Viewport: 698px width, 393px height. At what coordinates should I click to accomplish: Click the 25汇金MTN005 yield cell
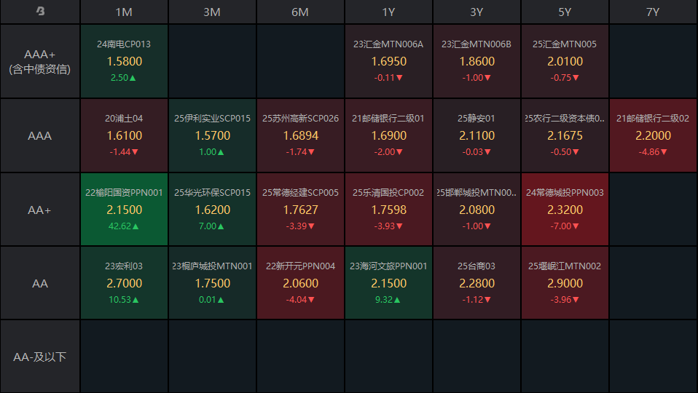coord(565,62)
